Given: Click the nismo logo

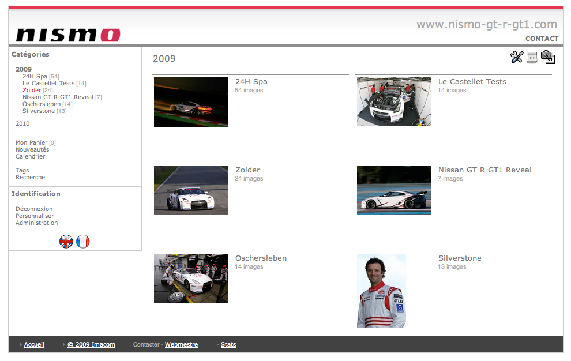Looking at the screenshot, I should tap(68, 35).
